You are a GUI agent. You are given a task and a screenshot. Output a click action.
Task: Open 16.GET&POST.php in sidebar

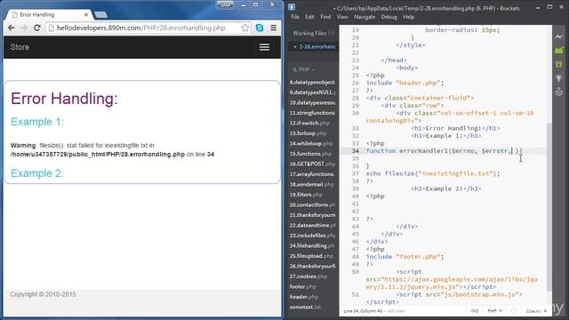[x=312, y=164]
